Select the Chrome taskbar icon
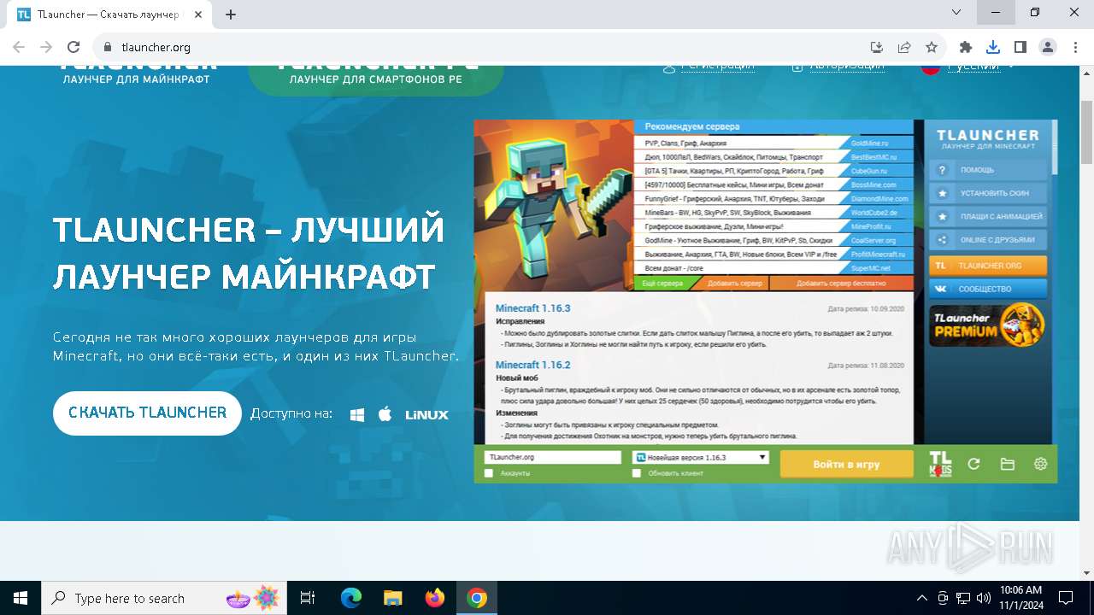This screenshot has width=1094, height=615. click(477, 598)
